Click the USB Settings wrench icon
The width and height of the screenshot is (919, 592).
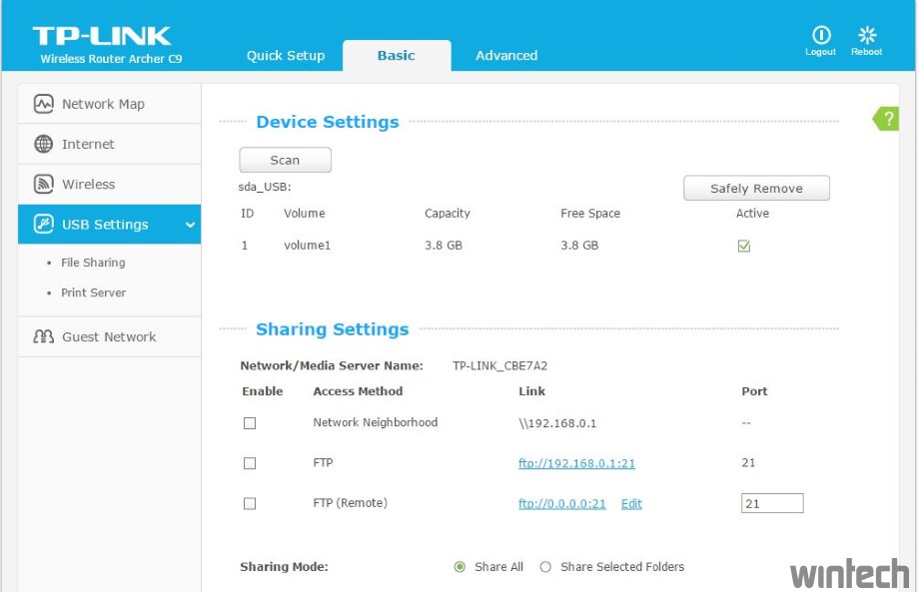(x=44, y=225)
